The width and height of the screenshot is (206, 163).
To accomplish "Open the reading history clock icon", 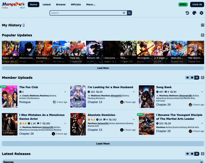I will (187, 13).
